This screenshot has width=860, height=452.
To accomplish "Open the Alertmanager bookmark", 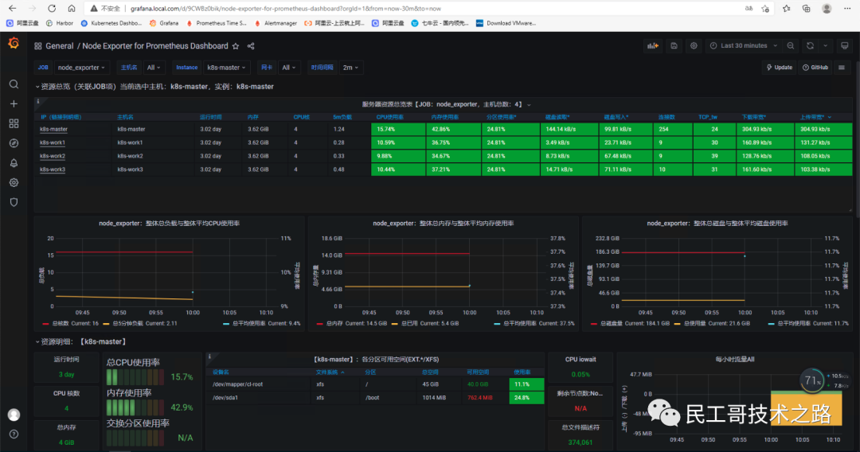I will [276, 23].
